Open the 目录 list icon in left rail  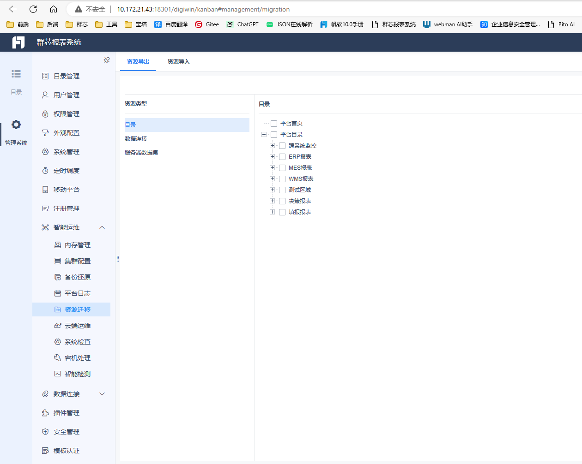(x=16, y=74)
